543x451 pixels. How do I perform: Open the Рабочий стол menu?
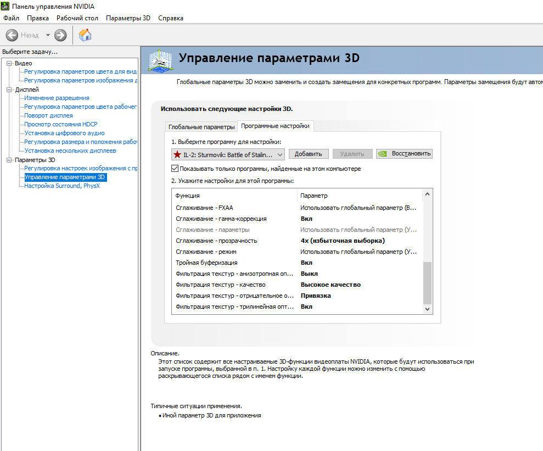(77, 18)
